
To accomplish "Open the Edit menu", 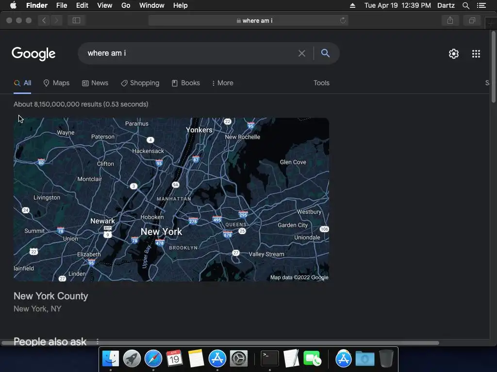I will 82,5.
